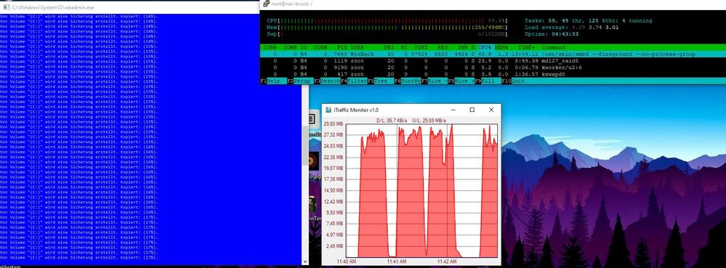Click F8 Nice + in htop
This screenshot has height=268, width=726.
click(461, 81)
